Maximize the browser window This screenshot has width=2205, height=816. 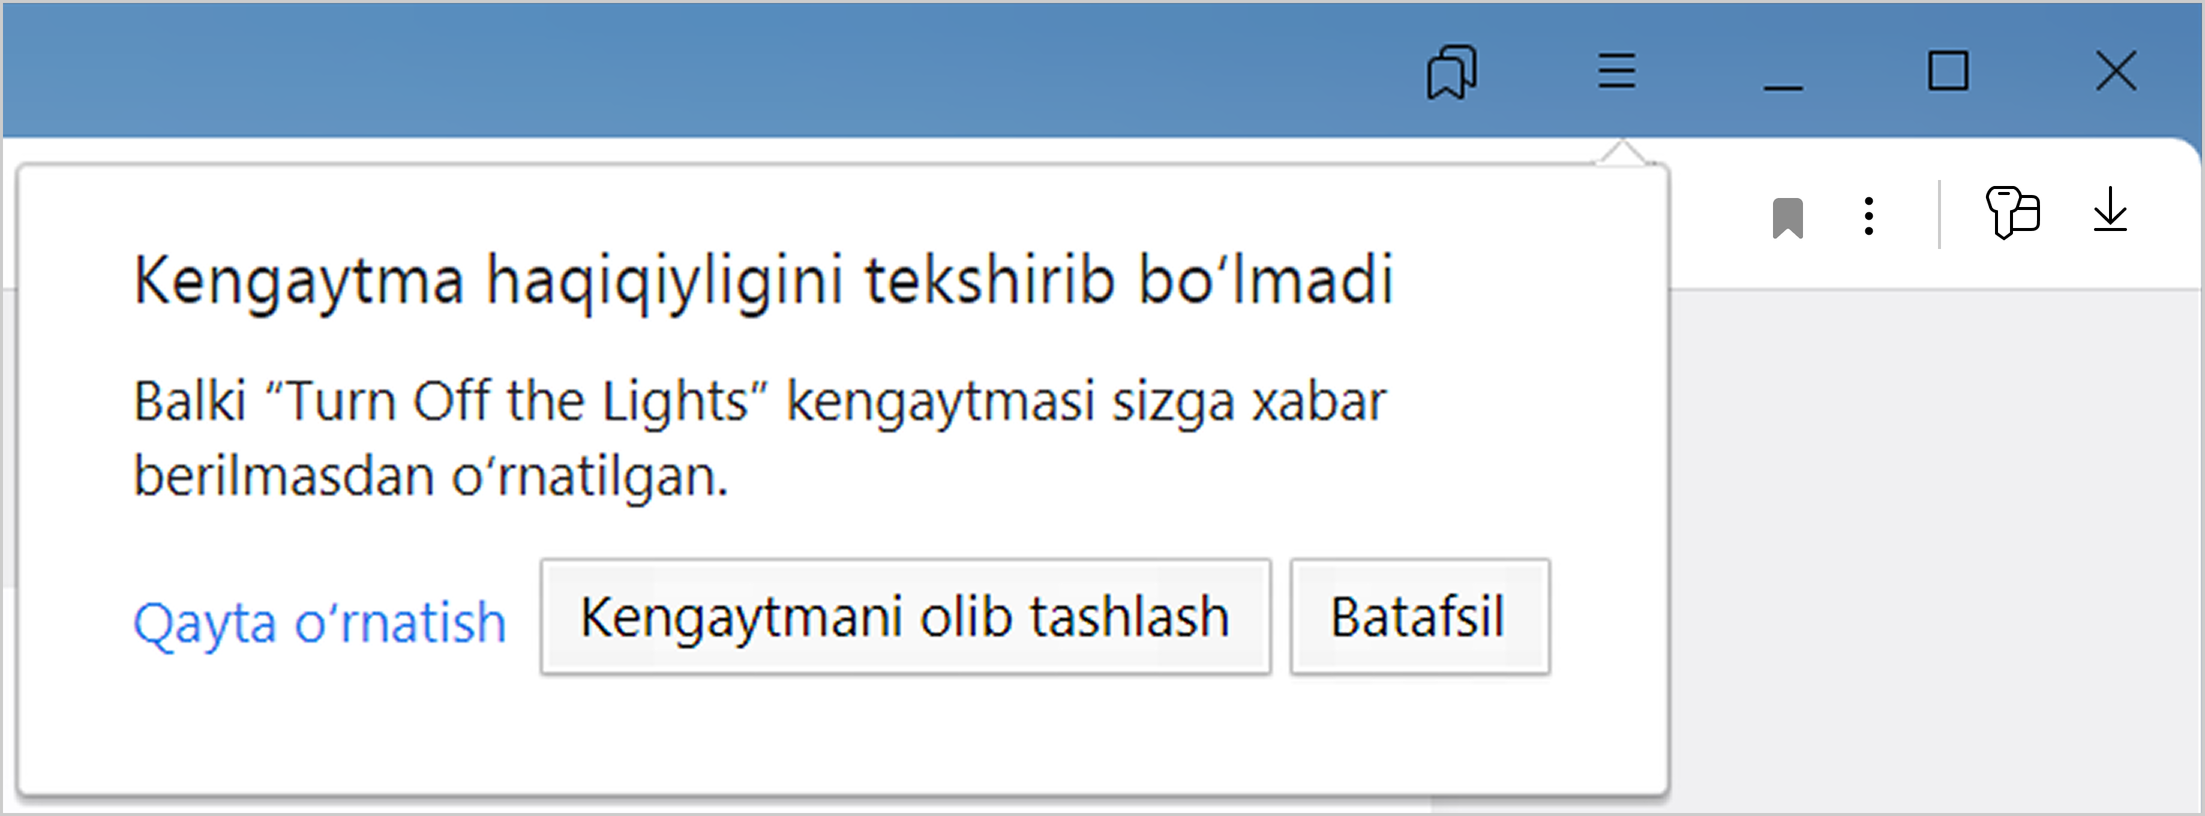coord(1947,70)
